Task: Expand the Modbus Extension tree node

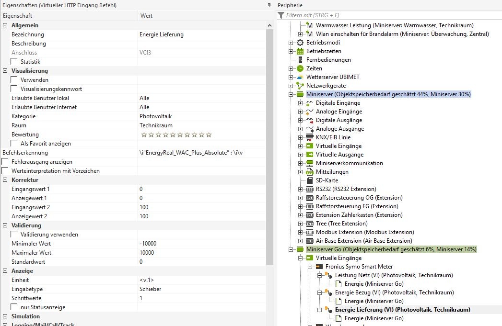Action: point(300,232)
